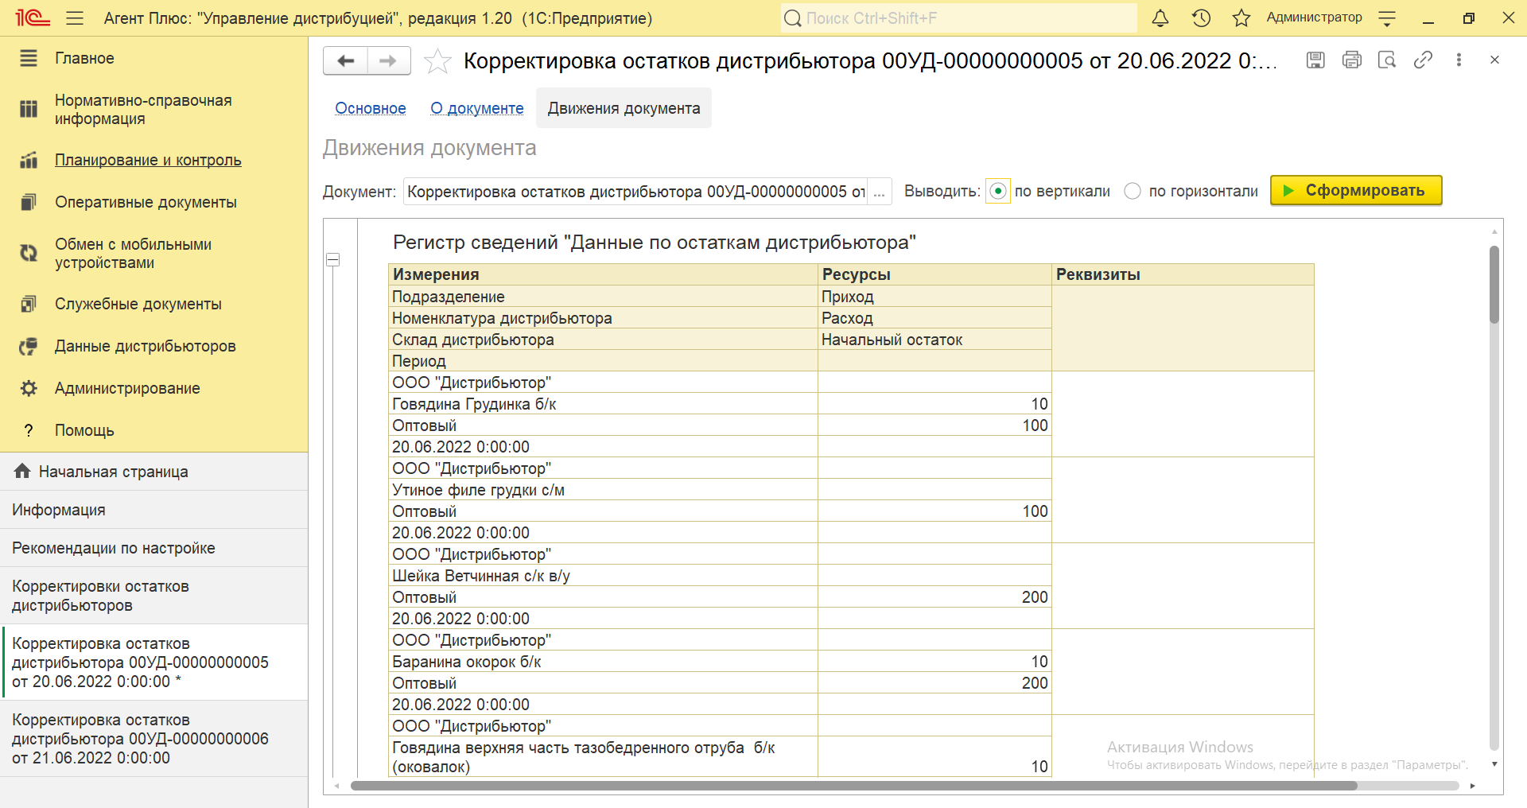Open the main hamburger menu icon

pos(75,17)
